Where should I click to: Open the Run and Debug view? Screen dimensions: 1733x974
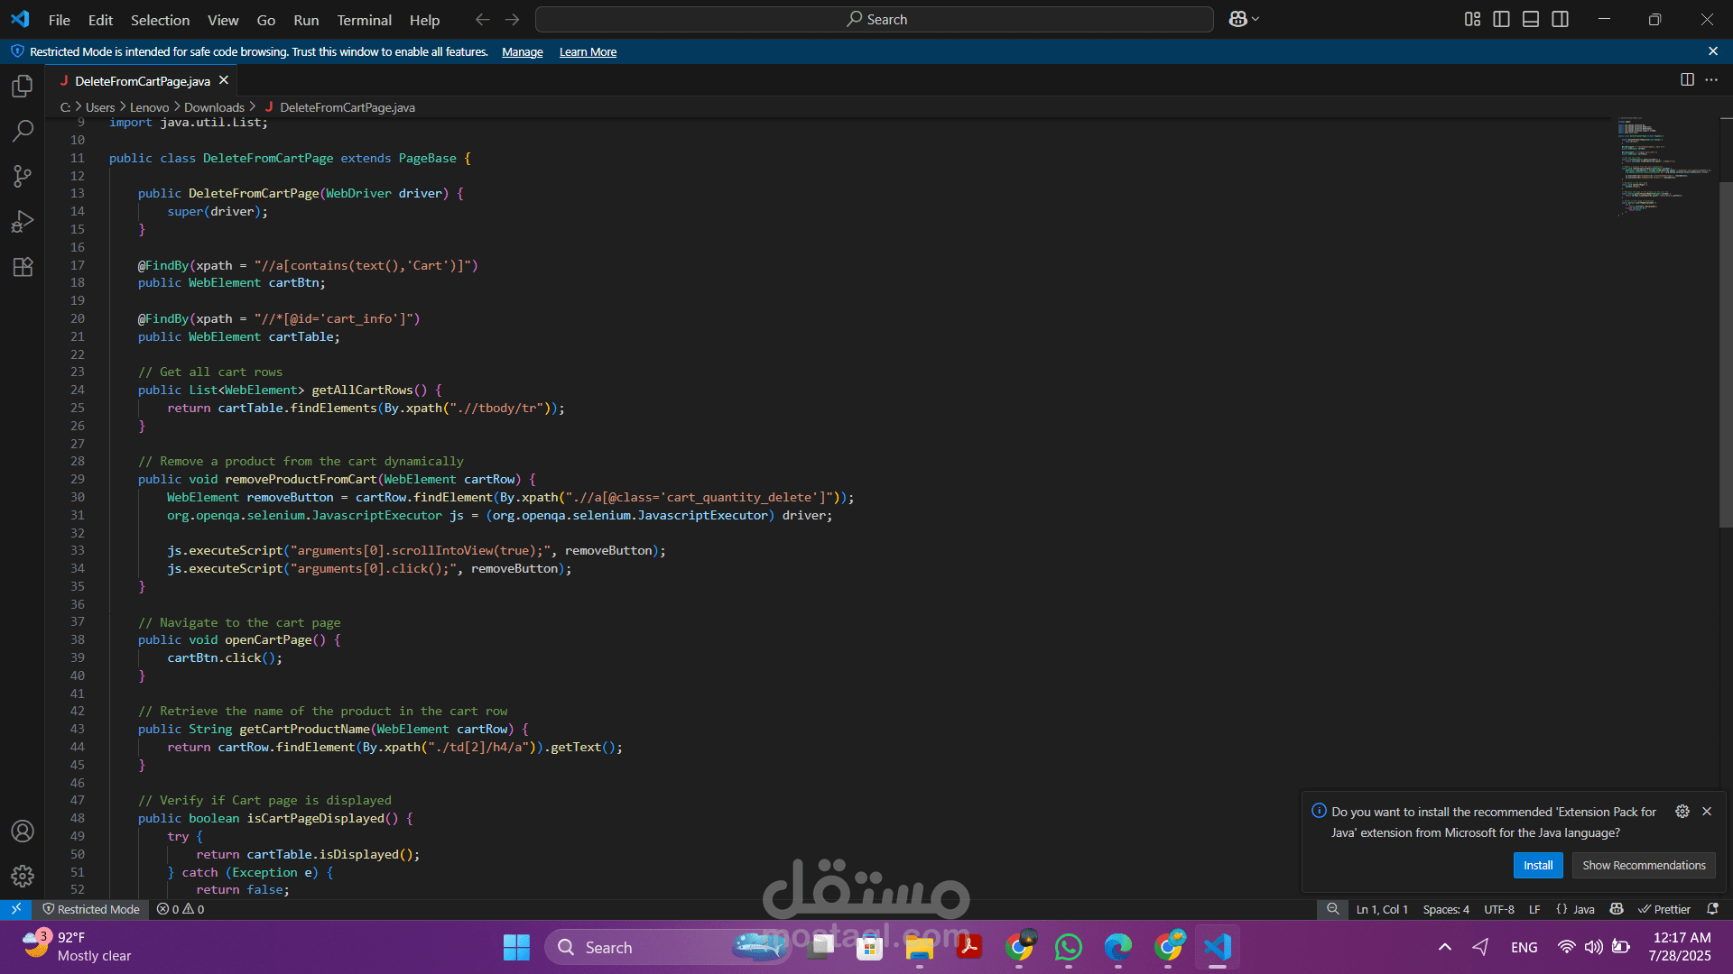pyautogui.click(x=23, y=222)
